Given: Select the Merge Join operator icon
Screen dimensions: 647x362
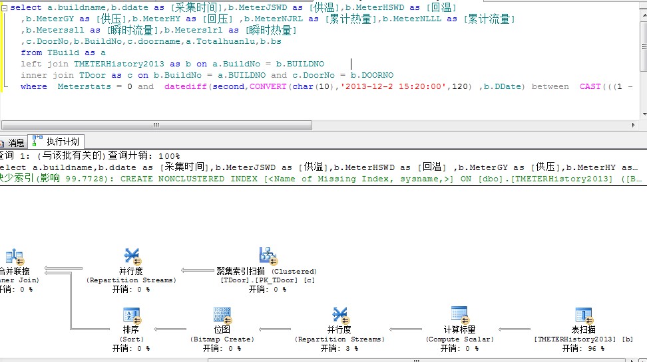Looking at the screenshot, I should [15, 256].
